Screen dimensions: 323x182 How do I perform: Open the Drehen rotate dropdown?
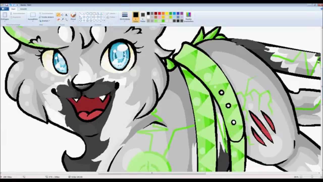coord(45,21)
